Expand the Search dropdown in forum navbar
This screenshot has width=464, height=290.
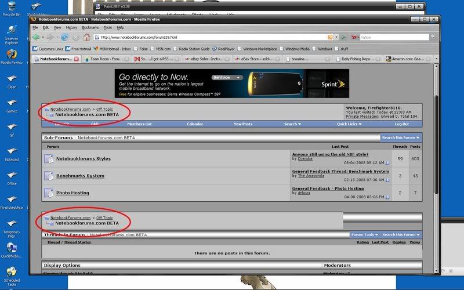tap(292, 124)
